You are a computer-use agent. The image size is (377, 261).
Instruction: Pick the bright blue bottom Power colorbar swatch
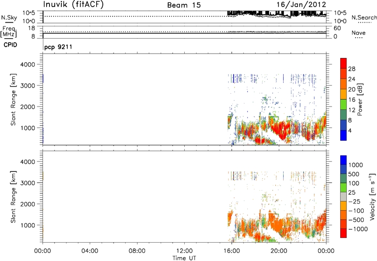[x=344, y=135]
